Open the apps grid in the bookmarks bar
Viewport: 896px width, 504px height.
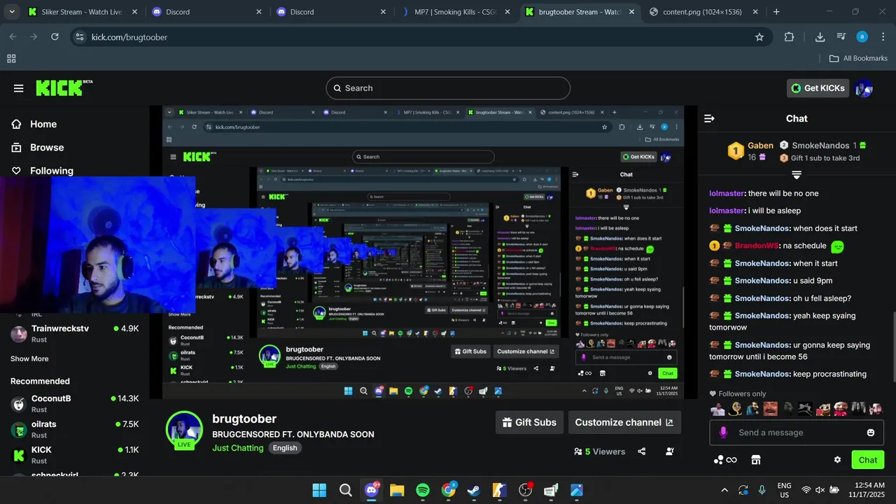click(11, 58)
